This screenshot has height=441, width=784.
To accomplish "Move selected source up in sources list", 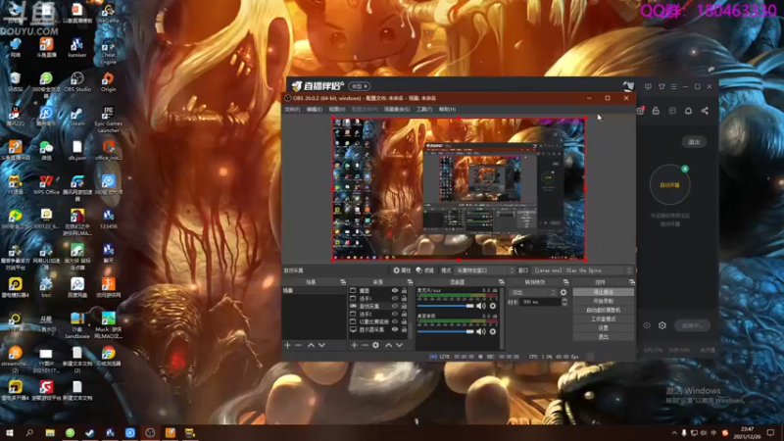I will 388,345.
